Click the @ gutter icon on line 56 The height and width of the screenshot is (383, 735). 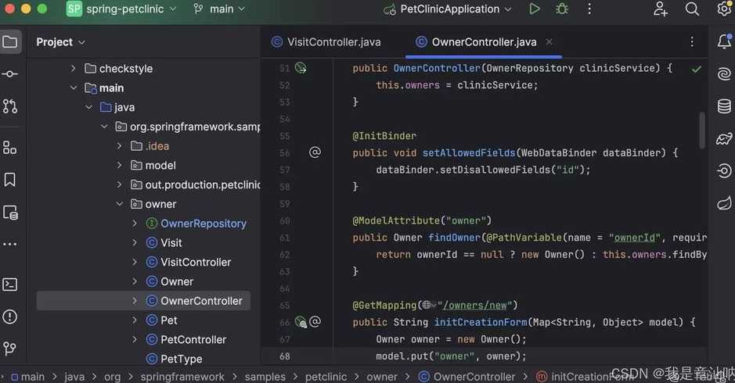pyautogui.click(x=315, y=152)
